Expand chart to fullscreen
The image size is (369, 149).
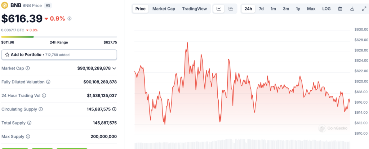(x=364, y=9)
